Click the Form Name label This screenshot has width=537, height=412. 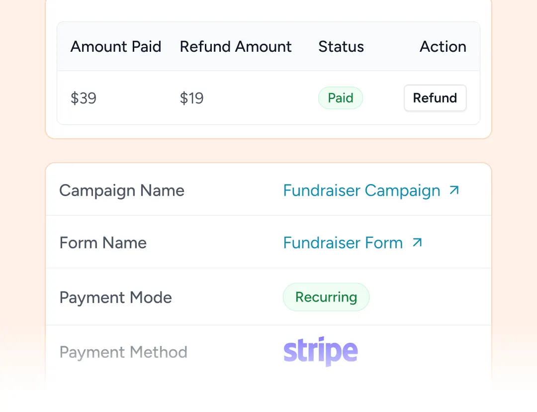point(103,243)
